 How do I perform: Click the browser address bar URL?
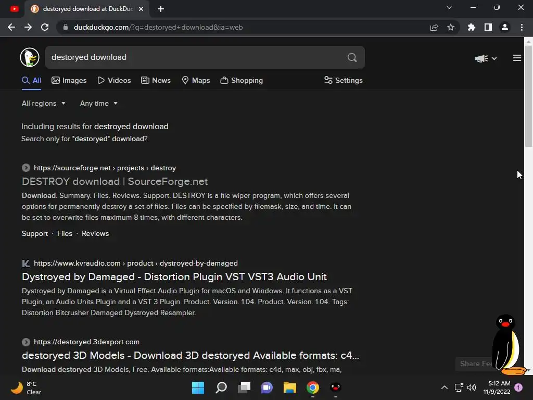tap(158, 27)
